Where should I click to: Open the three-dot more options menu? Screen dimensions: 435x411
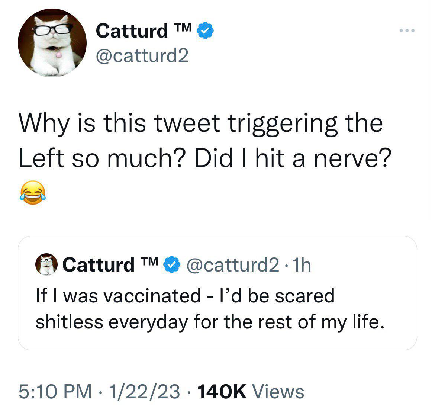pos(407,30)
